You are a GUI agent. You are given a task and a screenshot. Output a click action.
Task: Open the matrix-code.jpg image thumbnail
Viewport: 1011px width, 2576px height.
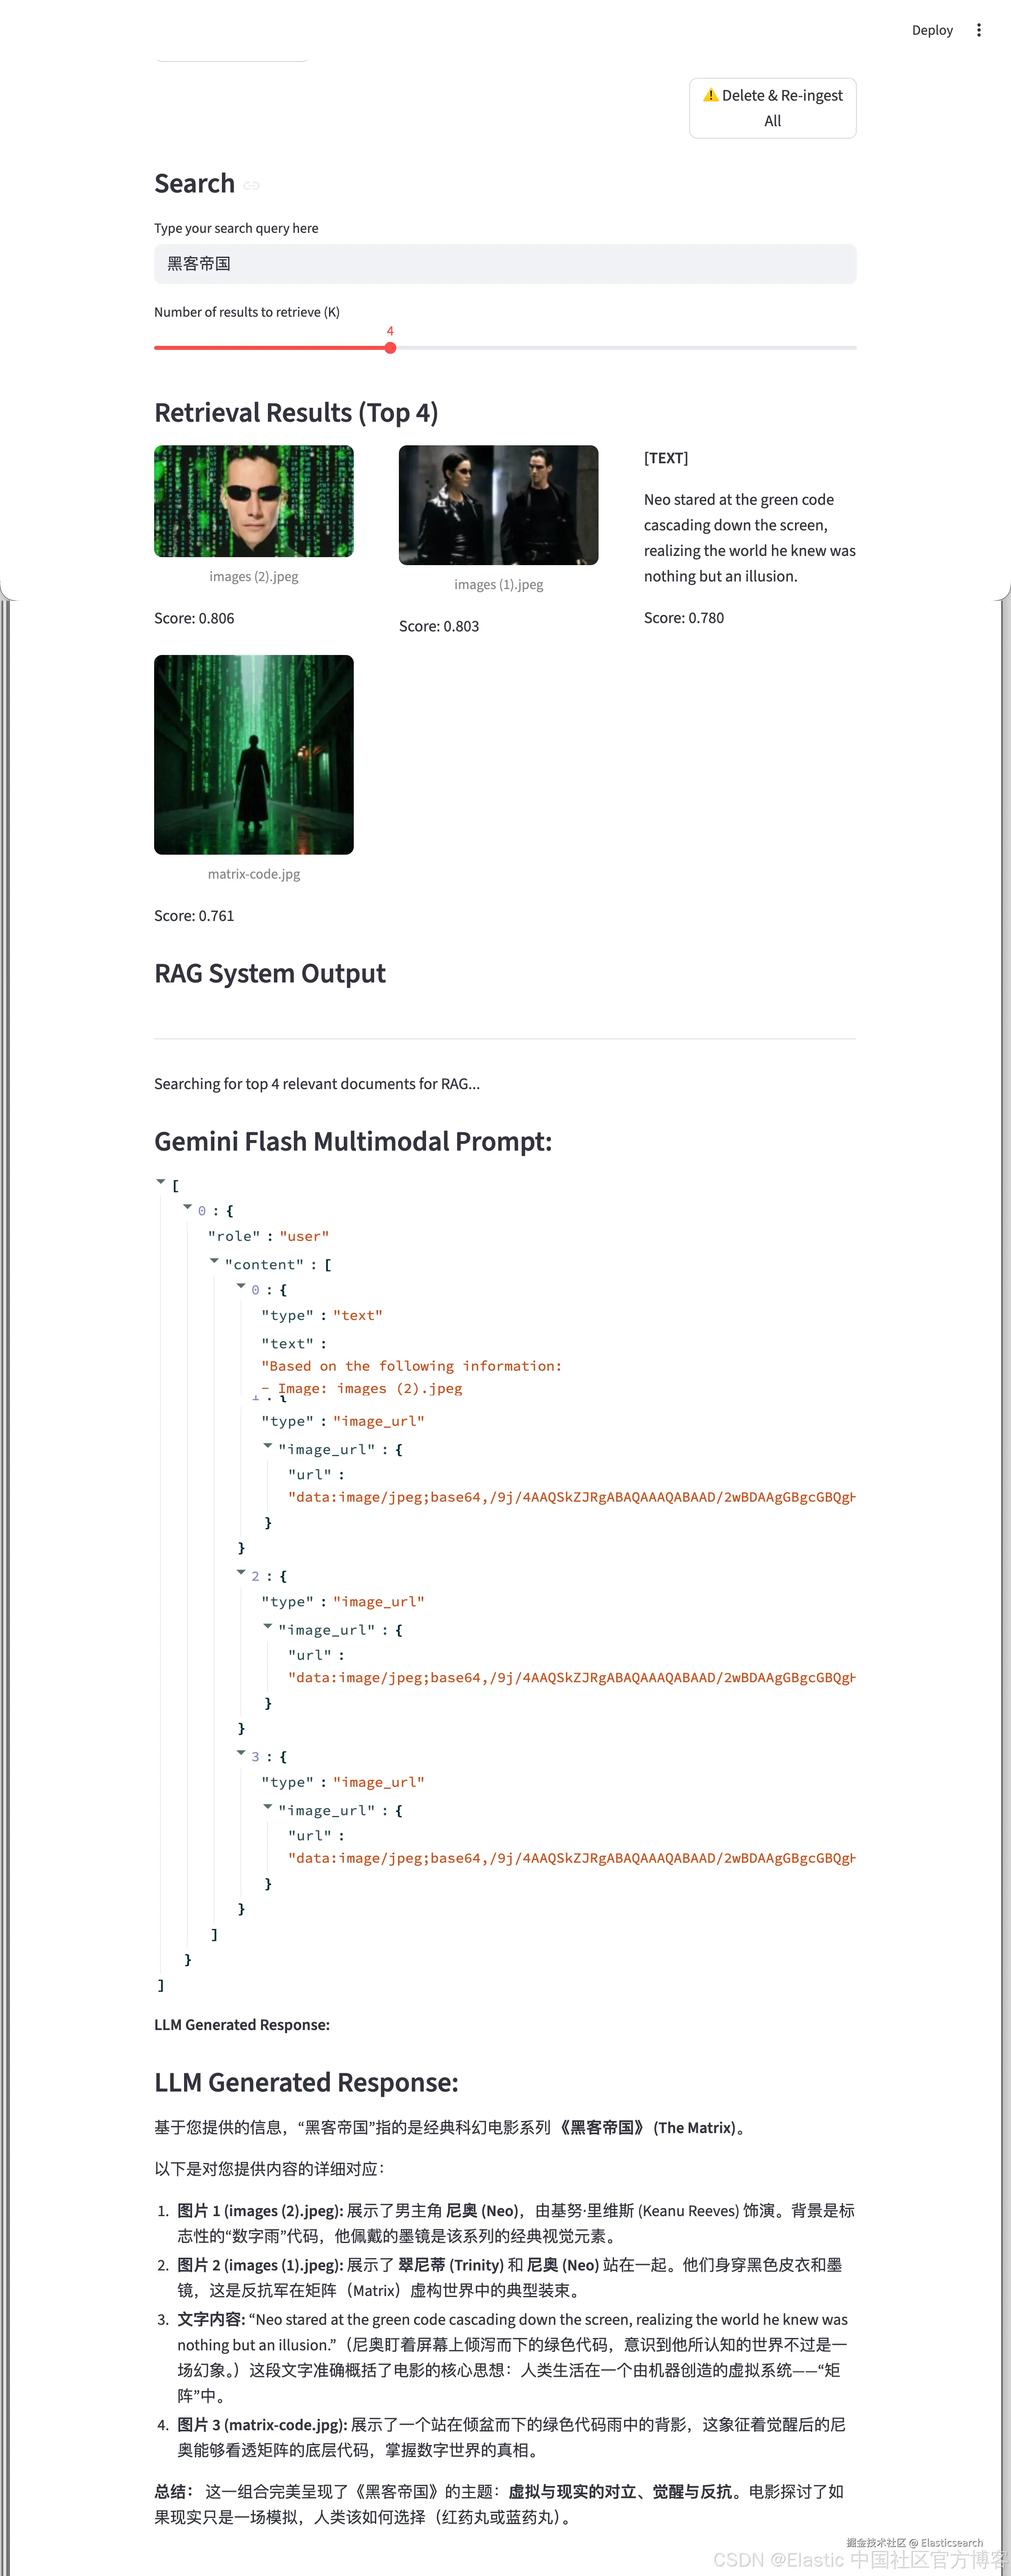254,755
